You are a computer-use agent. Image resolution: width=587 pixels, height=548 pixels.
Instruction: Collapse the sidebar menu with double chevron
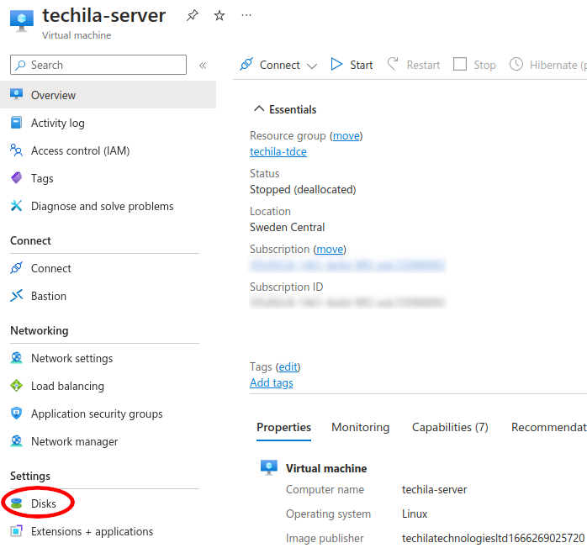[203, 66]
